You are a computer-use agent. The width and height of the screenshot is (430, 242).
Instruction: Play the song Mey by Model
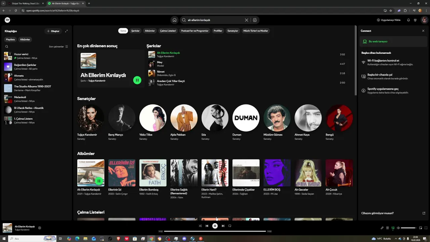pyautogui.click(x=248, y=64)
